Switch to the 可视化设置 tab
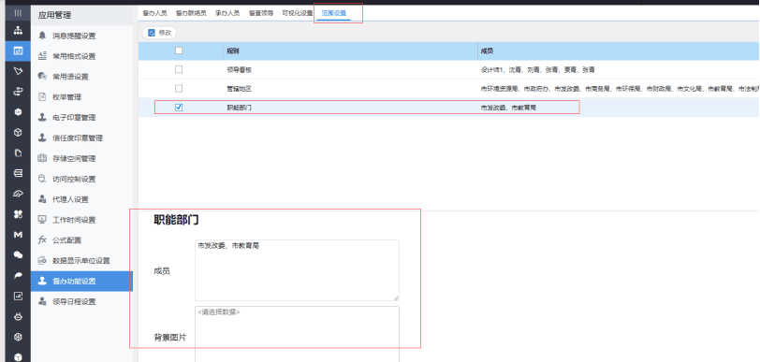760x362 pixels. 298,13
